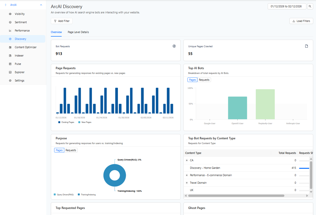Image resolution: width=316 pixels, height=215 pixels.
Task: Click the Indexer icon in sidebar
Action: click(10, 56)
